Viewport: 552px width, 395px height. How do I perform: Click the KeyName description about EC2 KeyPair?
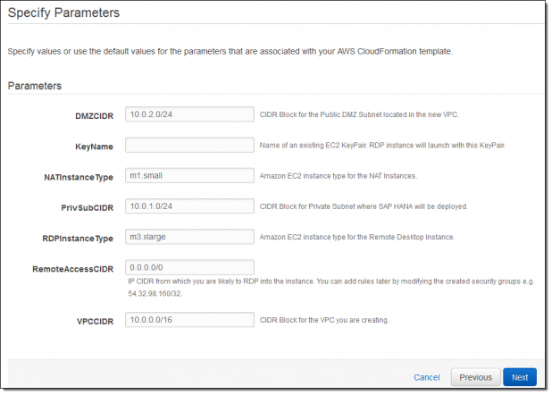pyautogui.click(x=382, y=146)
